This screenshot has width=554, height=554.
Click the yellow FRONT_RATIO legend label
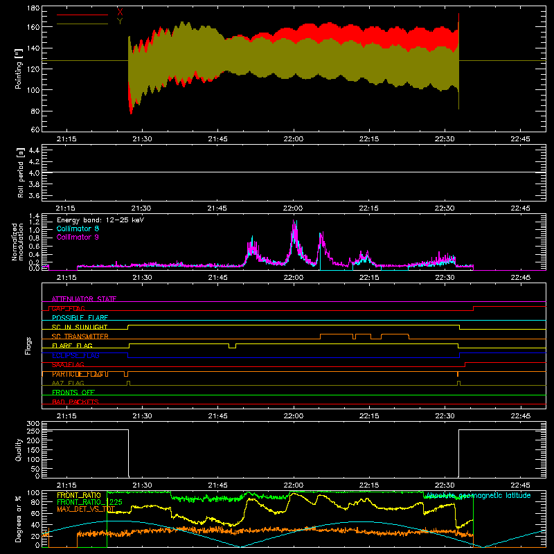pyautogui.click(x=79, y=495)
